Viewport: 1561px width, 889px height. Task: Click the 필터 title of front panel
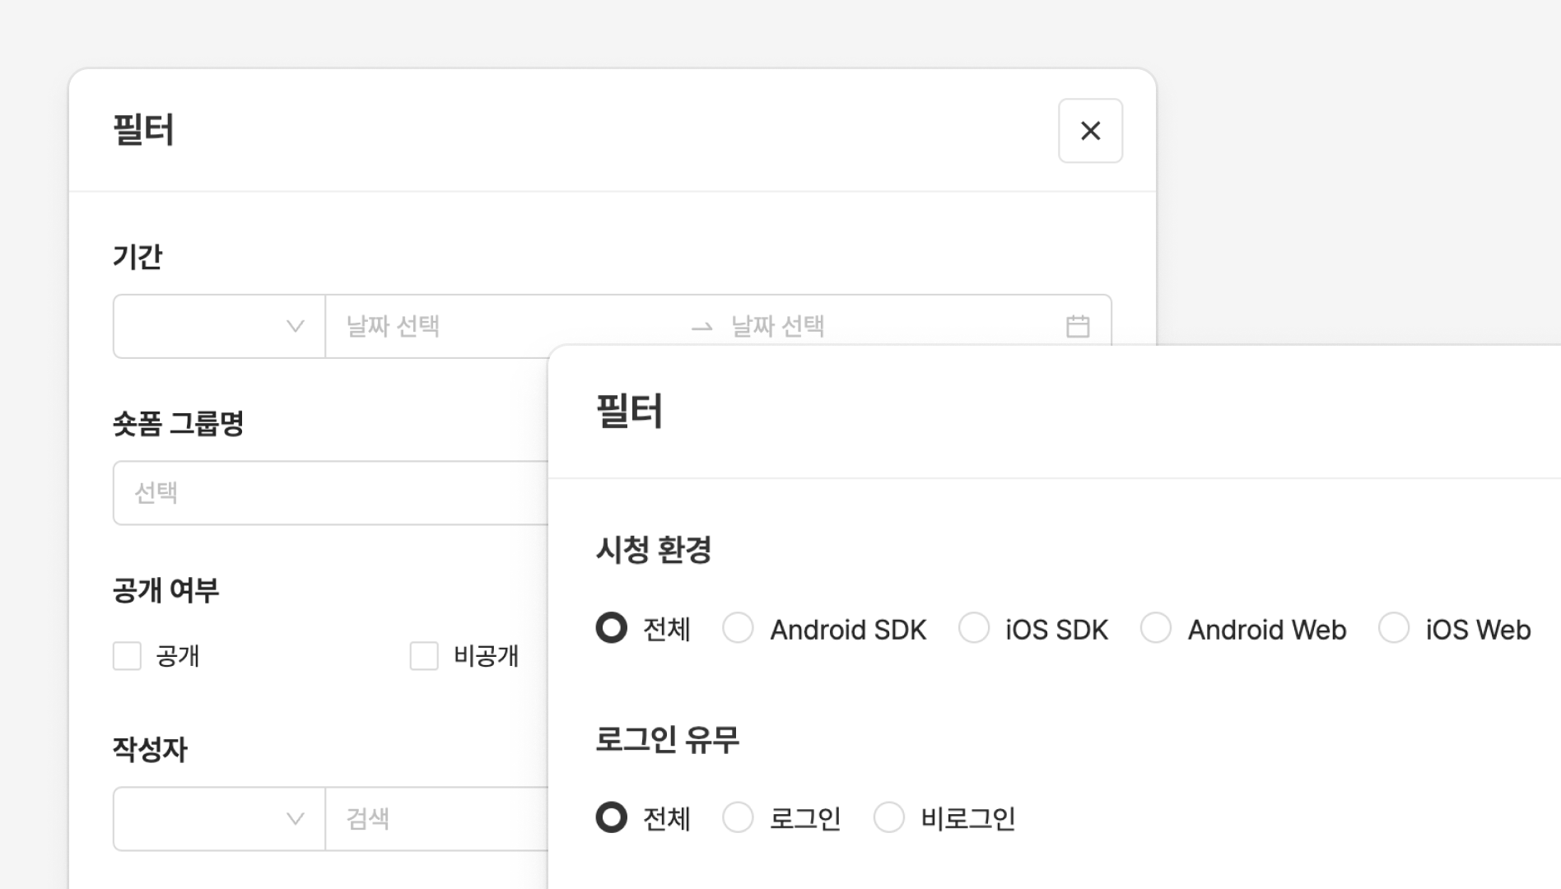coord(629,411)
